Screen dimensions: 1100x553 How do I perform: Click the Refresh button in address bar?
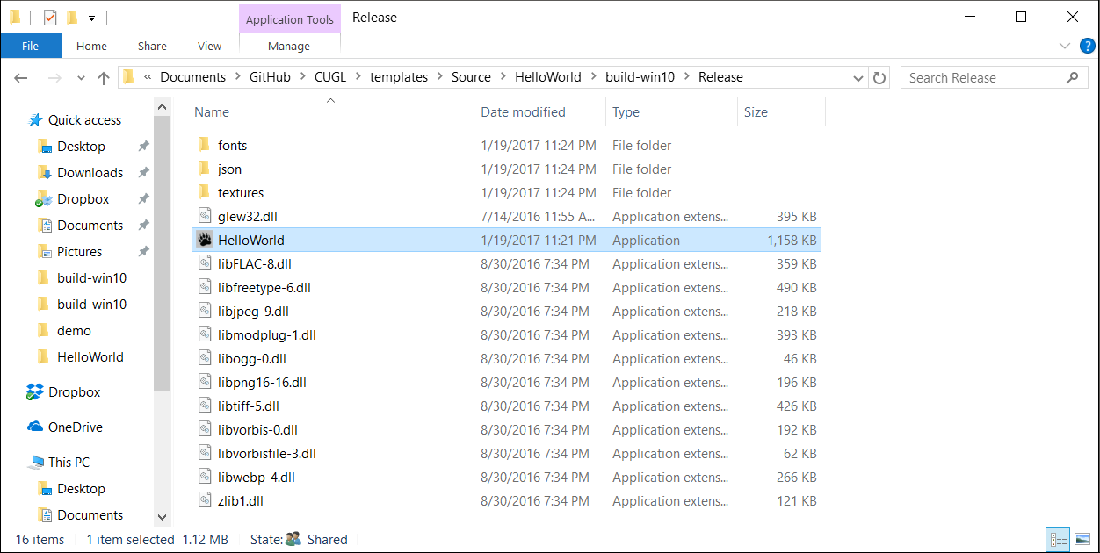[880, 77]
